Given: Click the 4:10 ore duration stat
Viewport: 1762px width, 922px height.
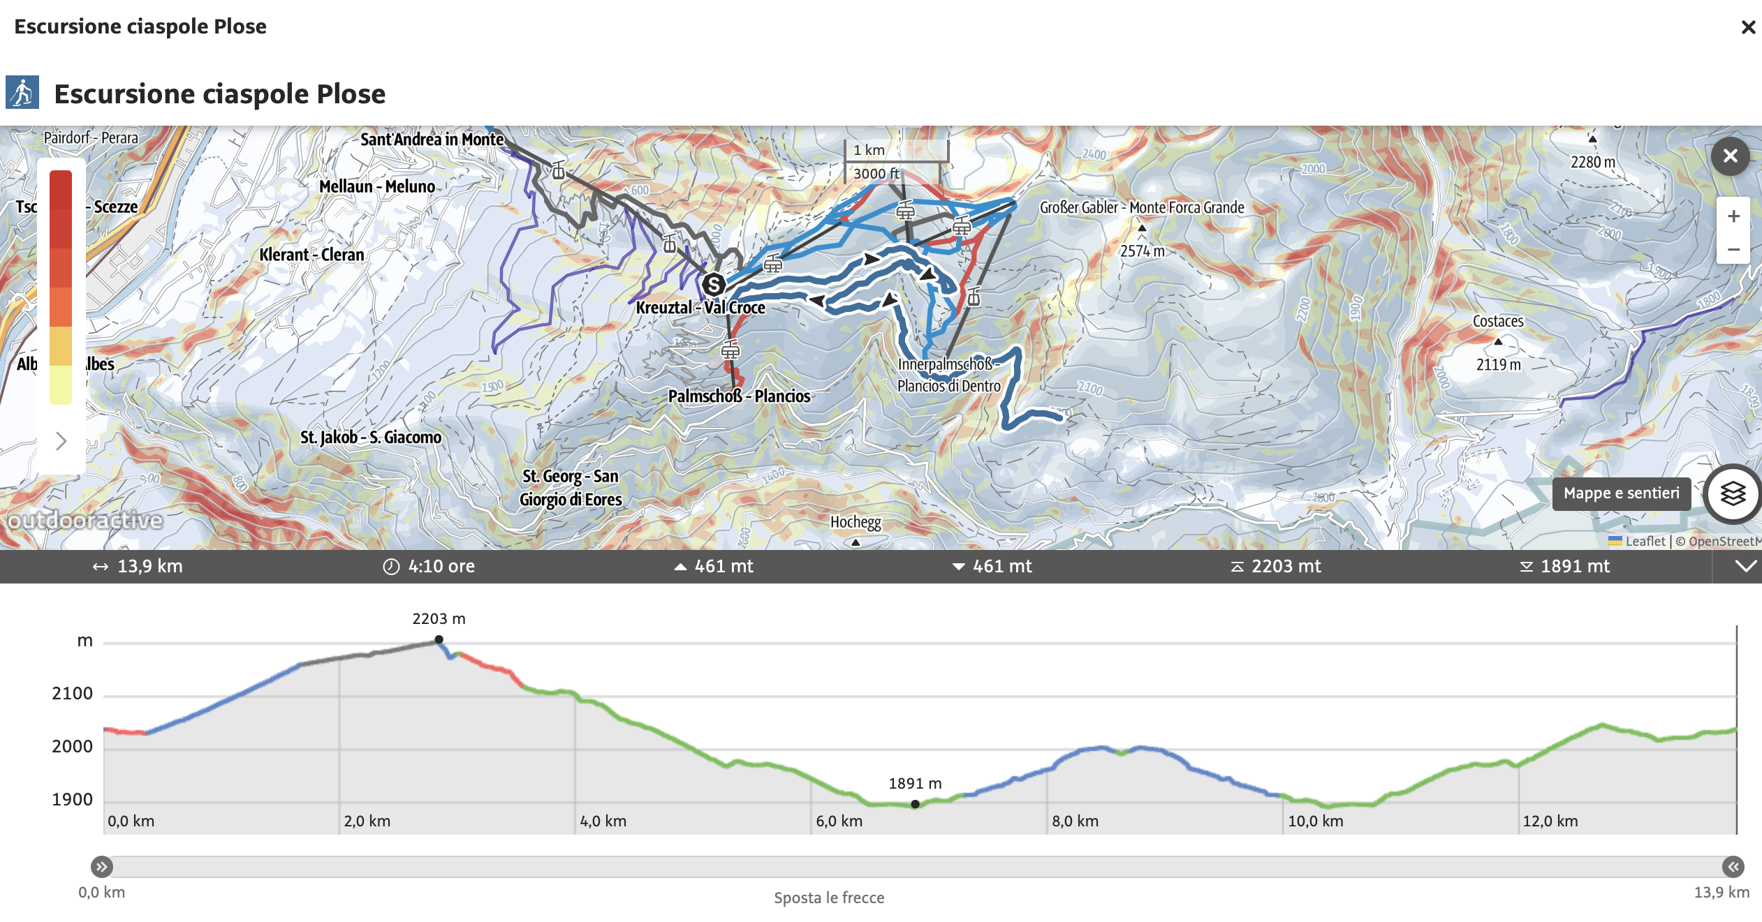Looking at the screenshot, I should tap(429, 566).
